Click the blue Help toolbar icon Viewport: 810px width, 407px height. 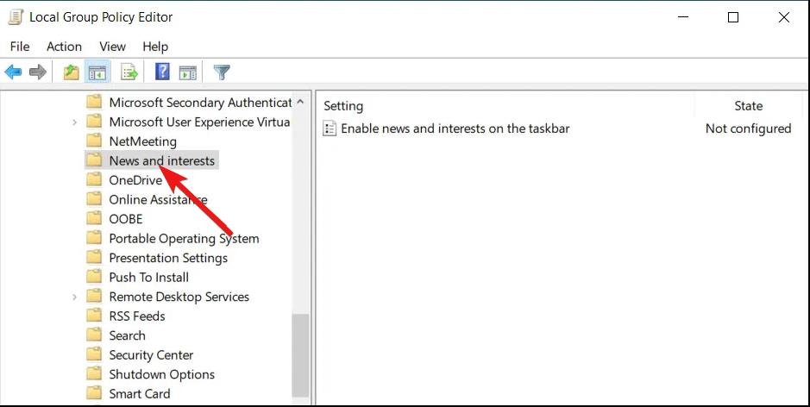[162, 72]
